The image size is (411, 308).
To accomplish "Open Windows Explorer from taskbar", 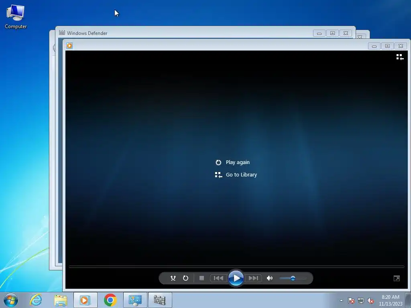I will point(61,300).
